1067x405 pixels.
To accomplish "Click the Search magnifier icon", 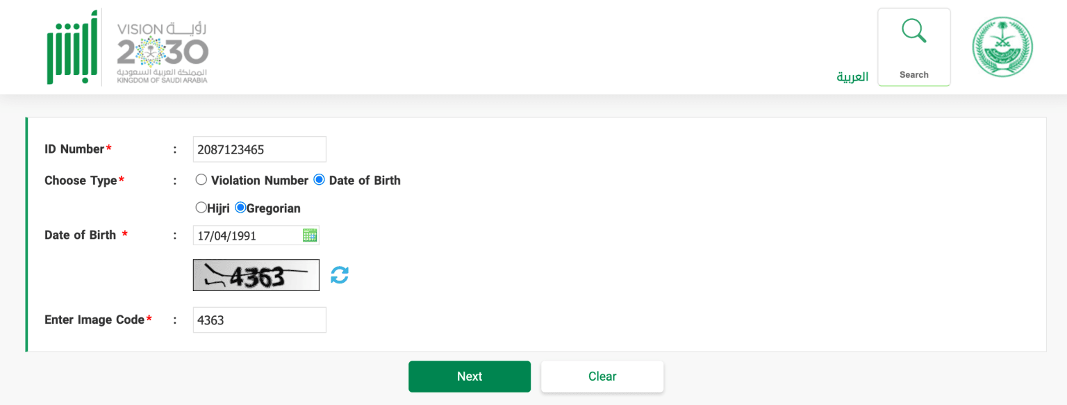I will tap(913, 31).
